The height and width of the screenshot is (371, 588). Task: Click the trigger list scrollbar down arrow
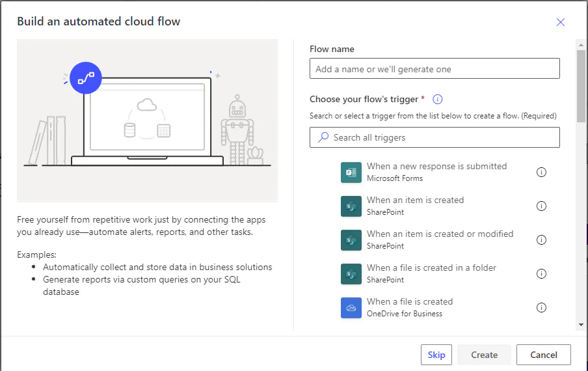(580, 325)
